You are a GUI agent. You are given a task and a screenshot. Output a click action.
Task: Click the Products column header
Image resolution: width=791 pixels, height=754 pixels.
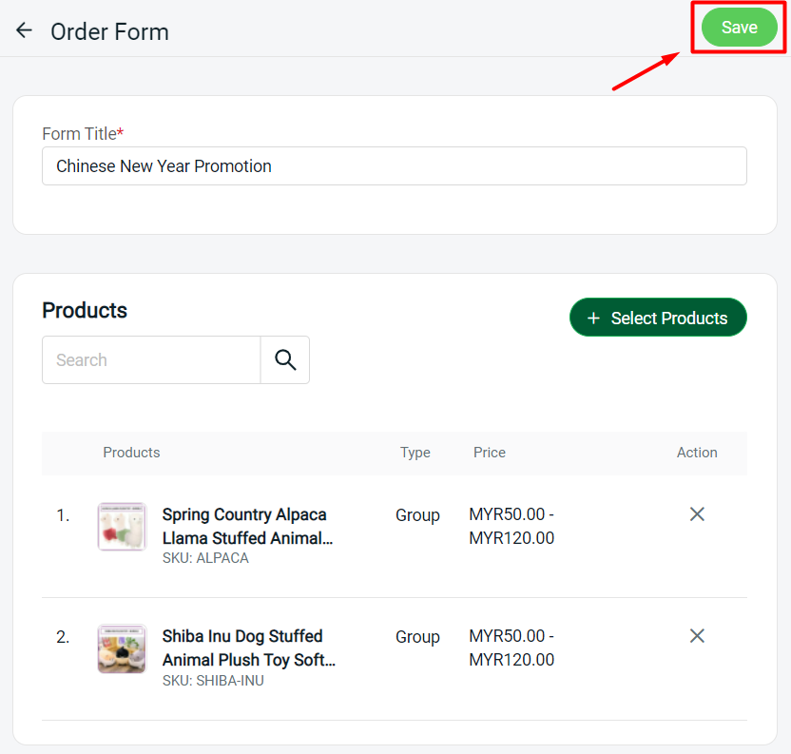pos(131,453)
